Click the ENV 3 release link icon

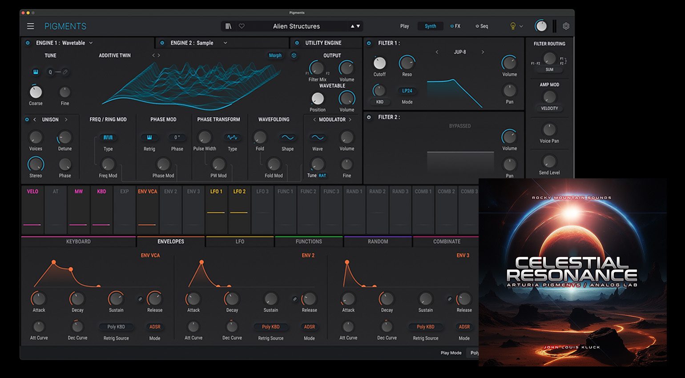point(449,299)
